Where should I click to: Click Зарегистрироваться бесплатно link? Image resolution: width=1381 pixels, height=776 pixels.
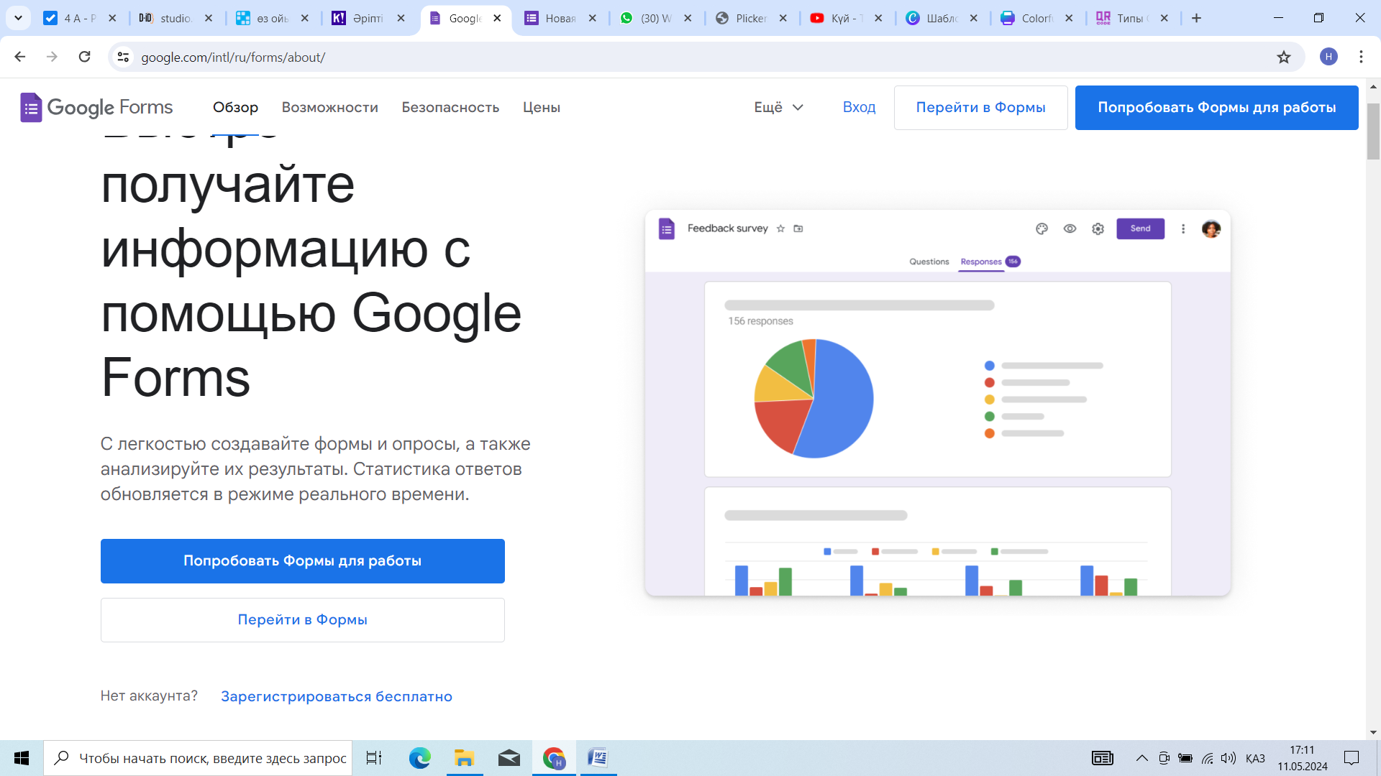(x=336, y=696)
